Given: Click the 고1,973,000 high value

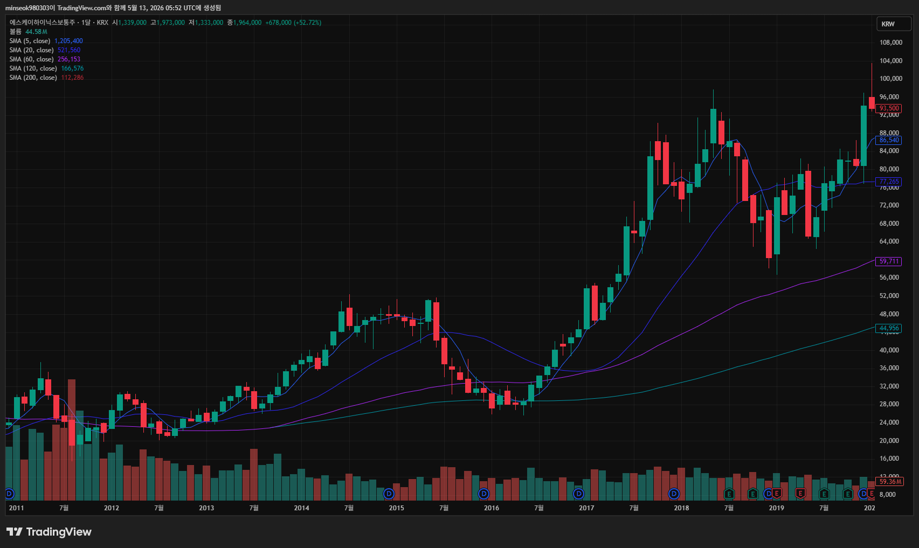Looking at the screenshot, I should point(168,23).
